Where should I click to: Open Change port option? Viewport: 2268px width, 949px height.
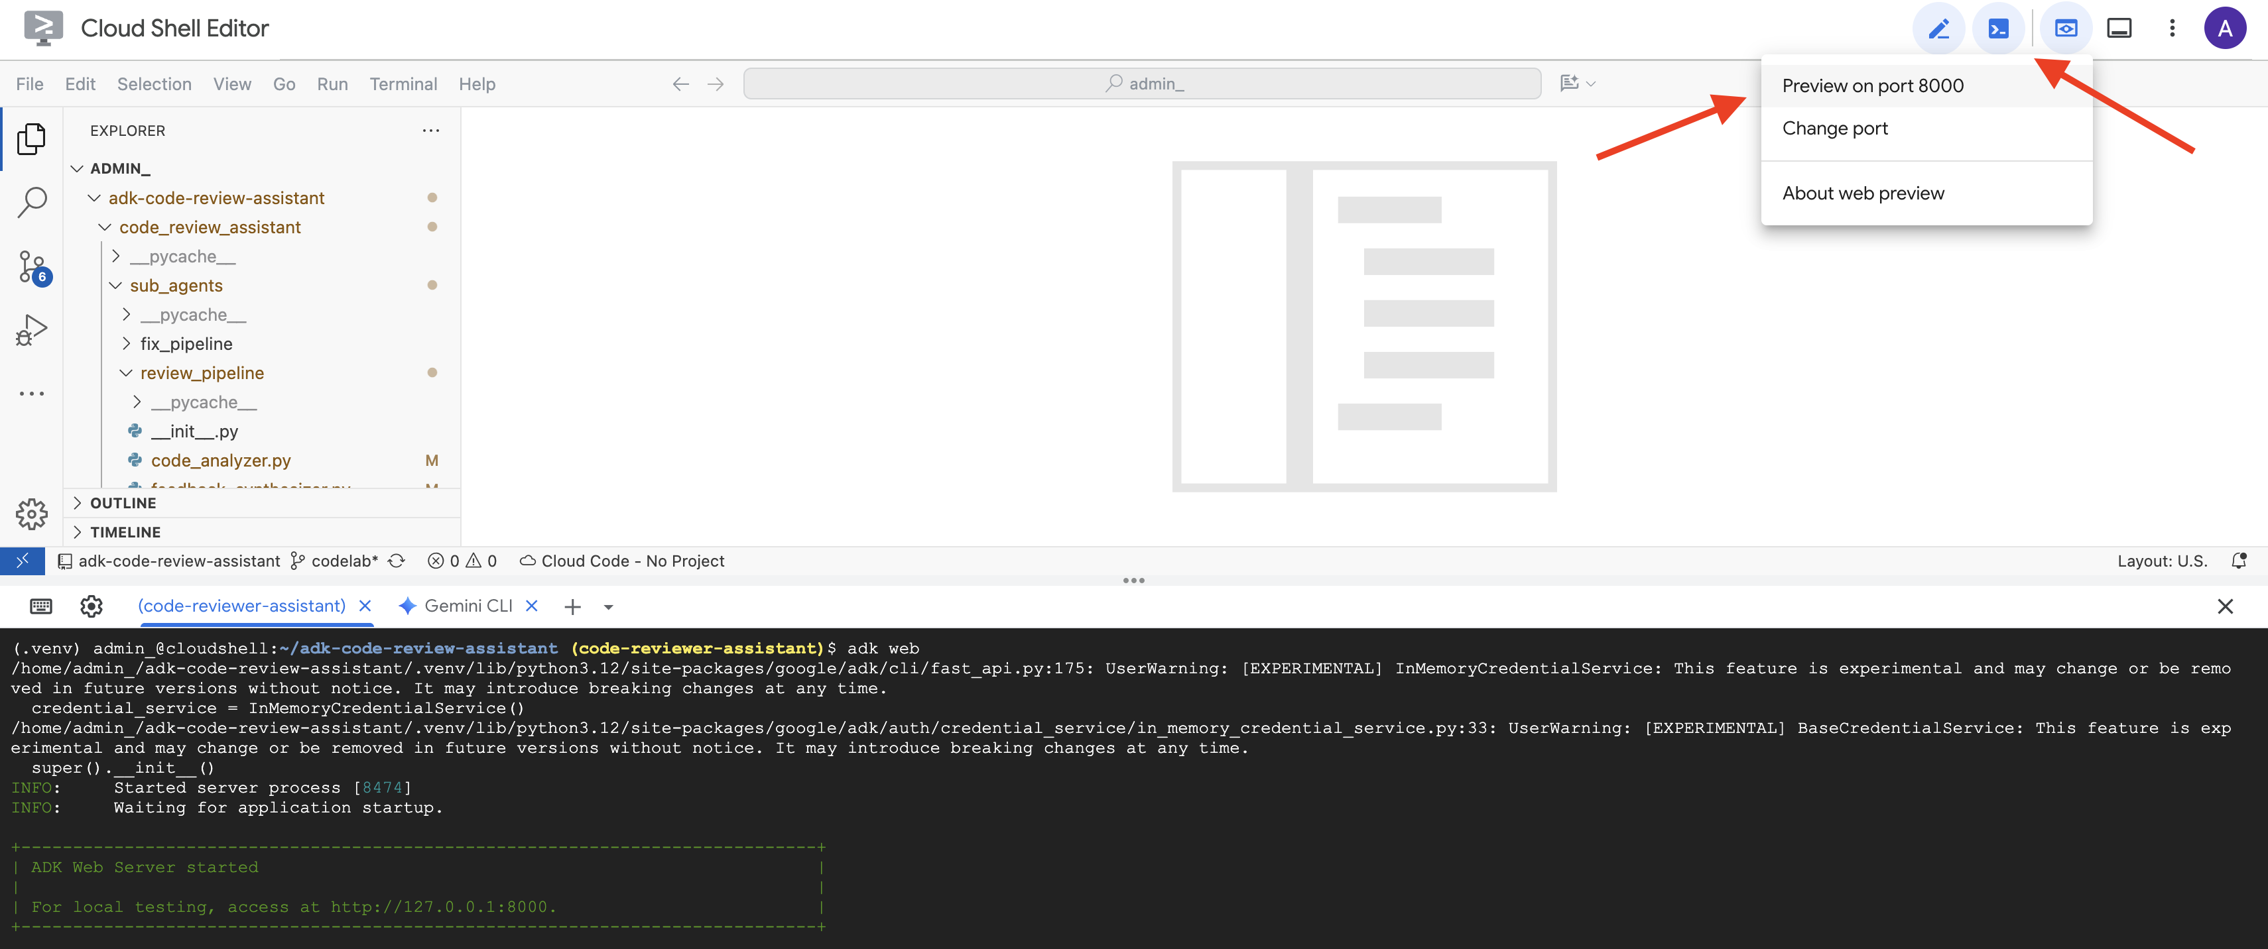point(1834,127)
